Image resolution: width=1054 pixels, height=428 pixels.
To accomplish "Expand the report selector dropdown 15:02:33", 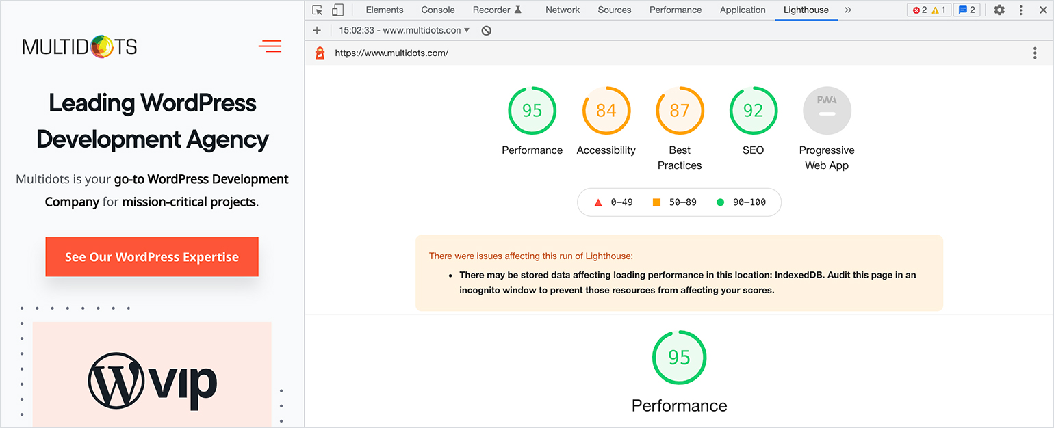I will tap(404, 30).
